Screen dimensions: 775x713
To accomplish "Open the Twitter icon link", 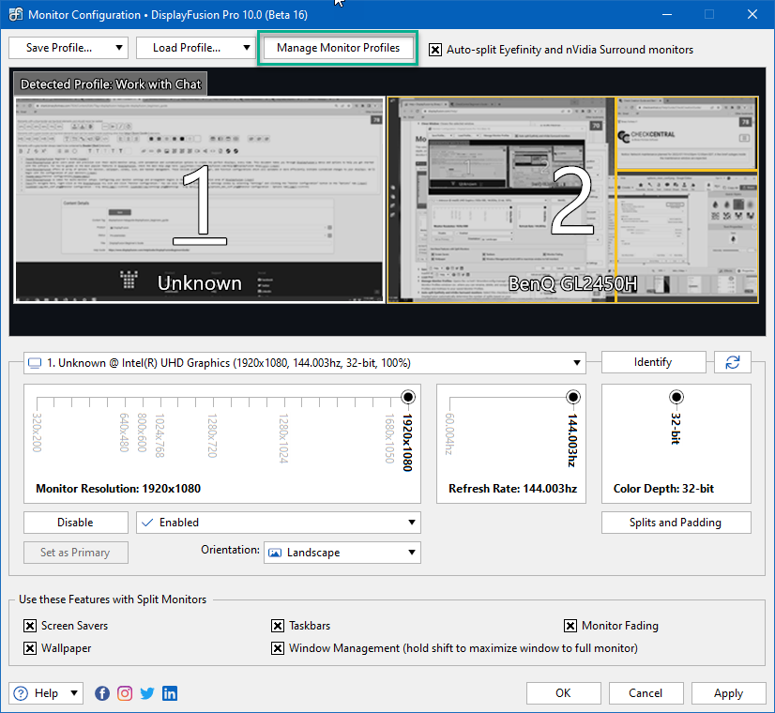I will tap(146, 693).
